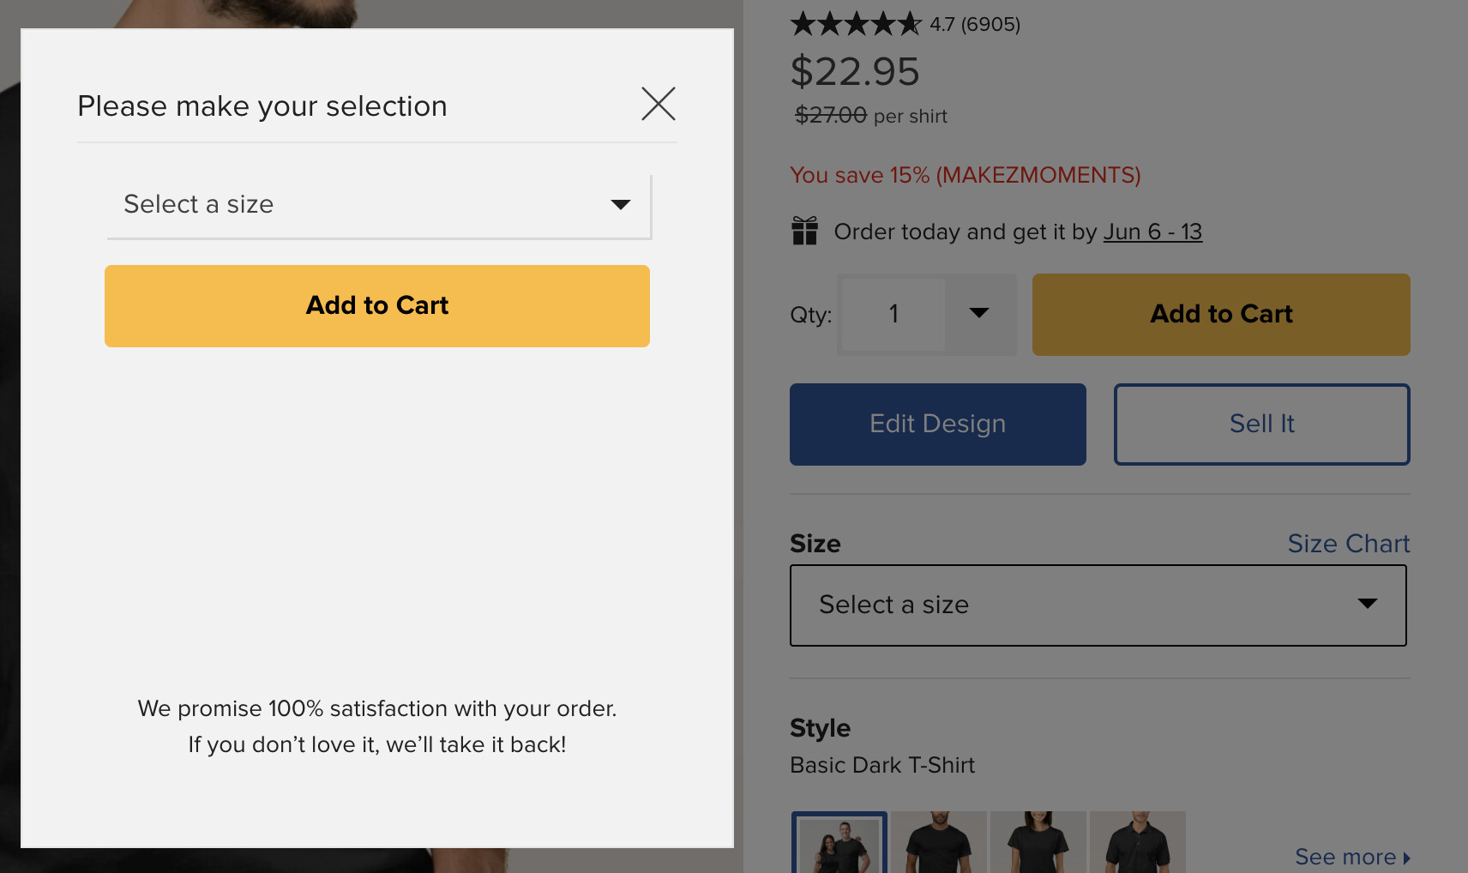1468x873 pixels.
Task: Click the page's Add to Cart button
Action: 1221,315
